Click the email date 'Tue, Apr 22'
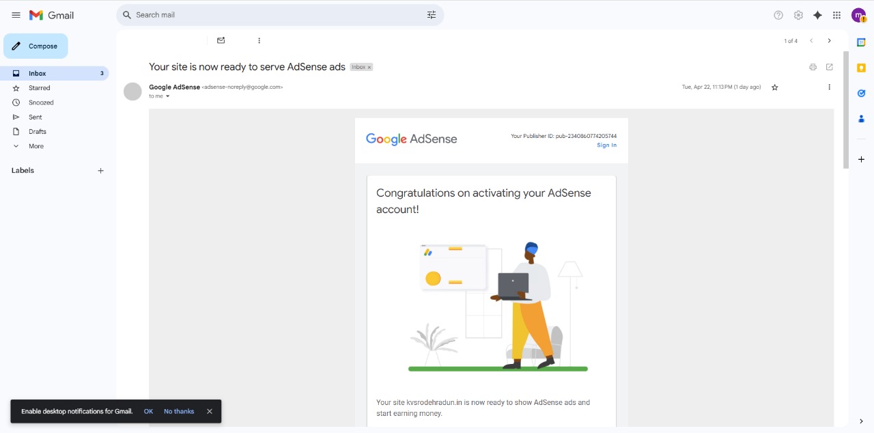Viewport: 874px width, 433px height. pyautogui.click(x=721, y=87)
